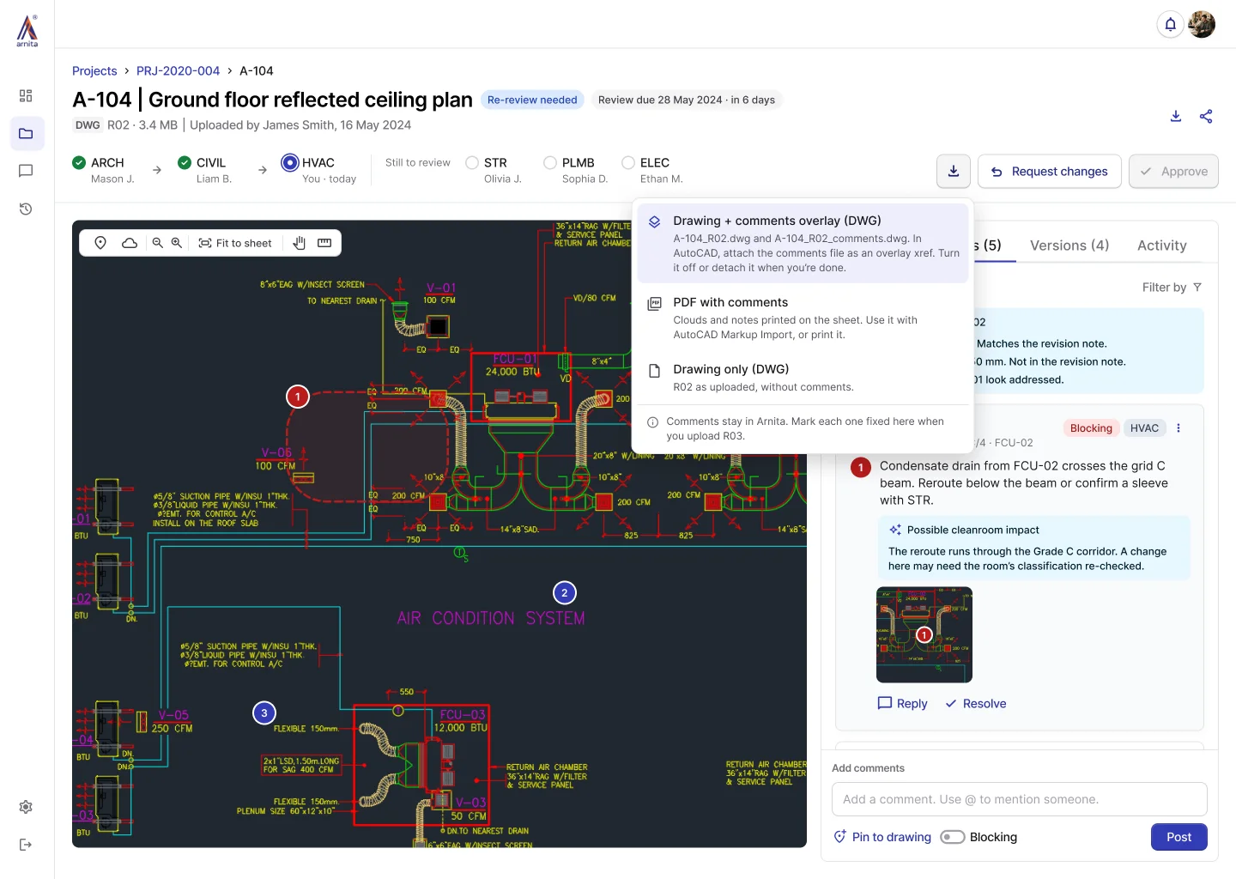Open the dashboard icon in sidebar

tap(26, 95)
